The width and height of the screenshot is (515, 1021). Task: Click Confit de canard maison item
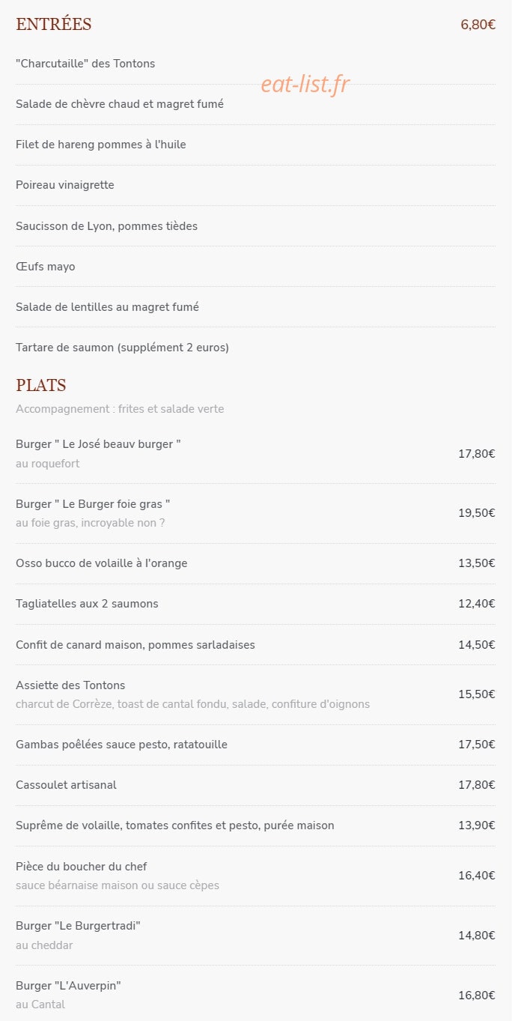click(x=135, y=645)
